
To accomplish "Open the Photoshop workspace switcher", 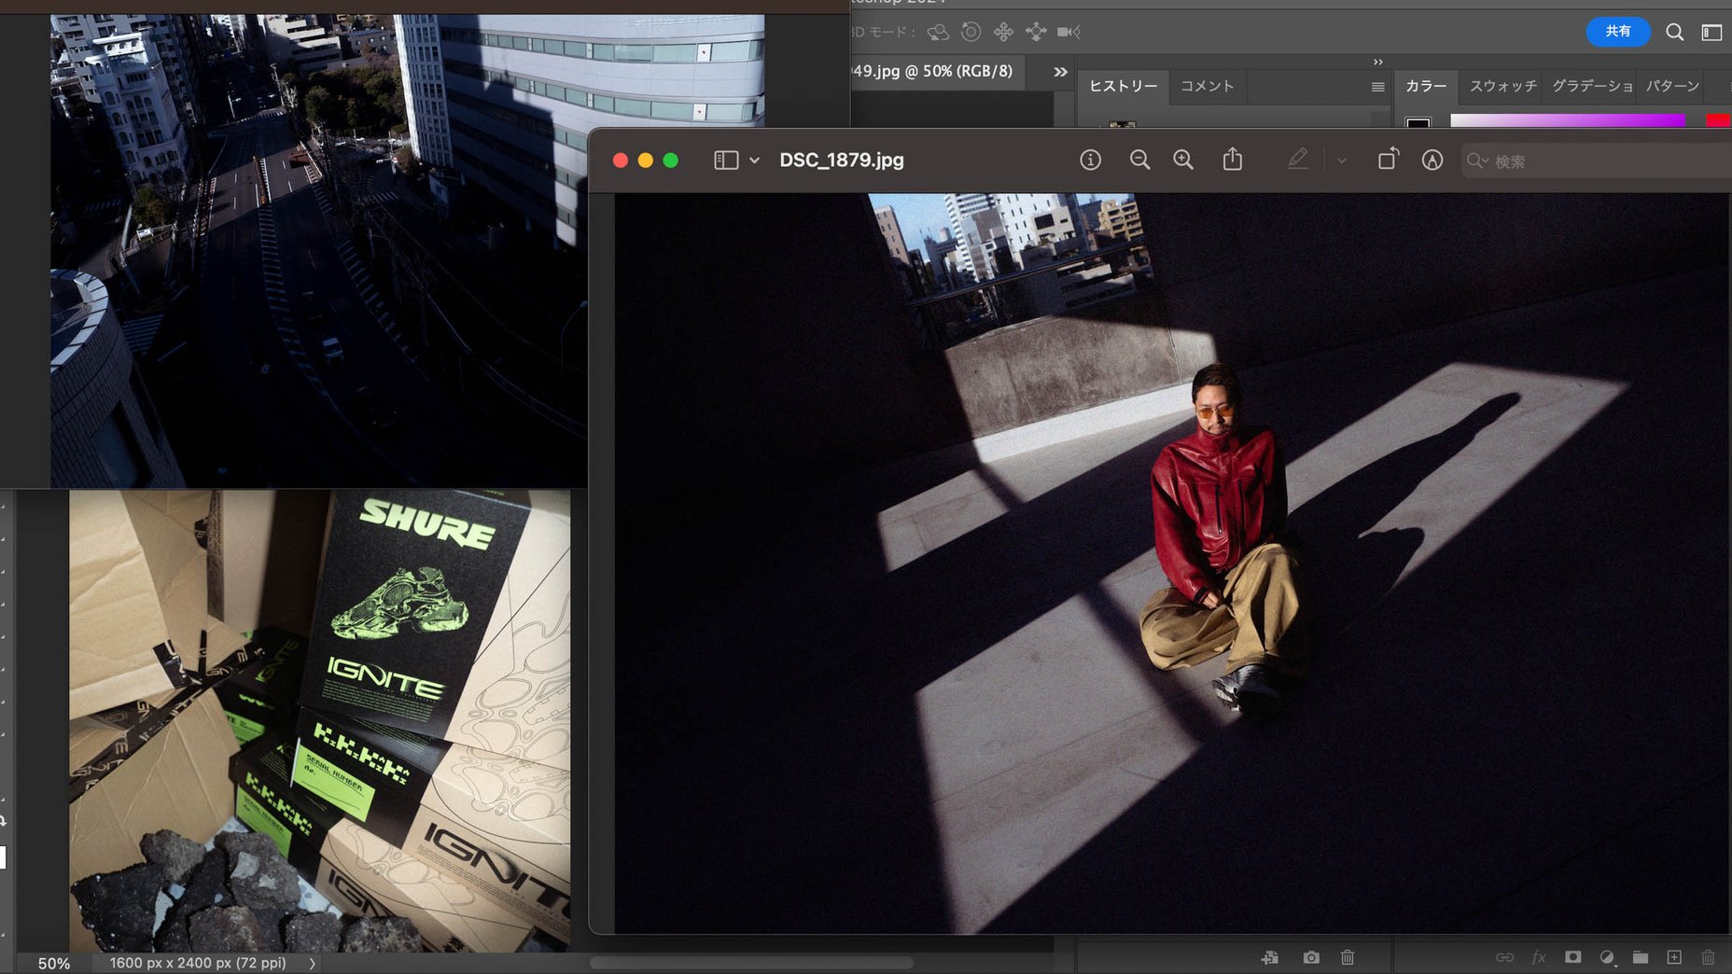I will click(1711, 33).
